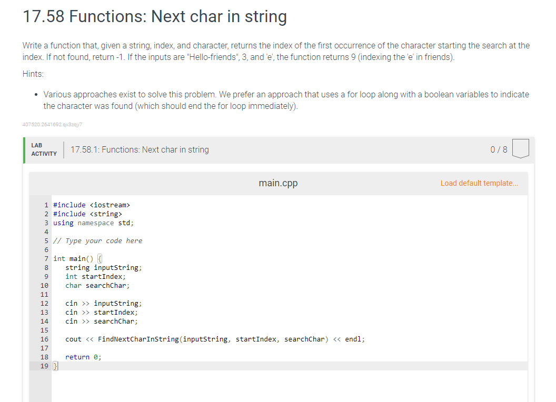Click the problem description paragraph starting 'Write a function'
The height and width of the screenshot is (402, 556).
[x=276, y=52]
